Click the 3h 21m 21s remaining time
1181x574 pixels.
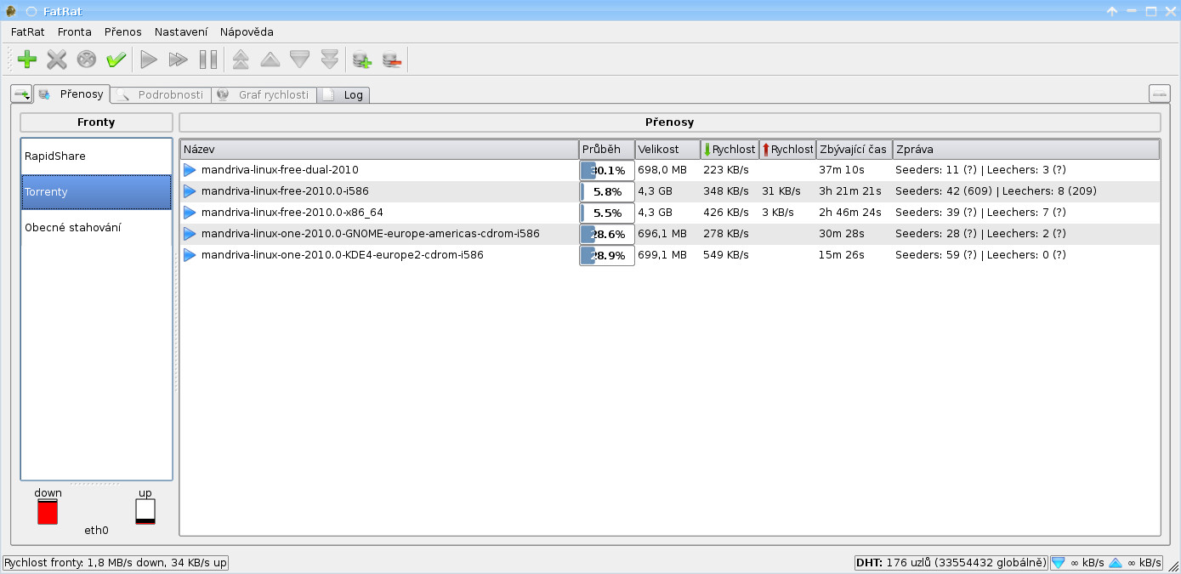tap(850, 191)
